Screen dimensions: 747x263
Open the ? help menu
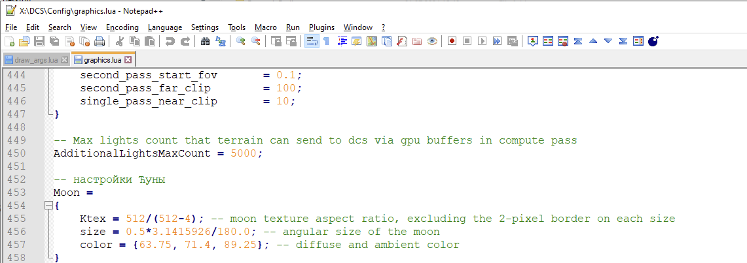click(383, 27)
